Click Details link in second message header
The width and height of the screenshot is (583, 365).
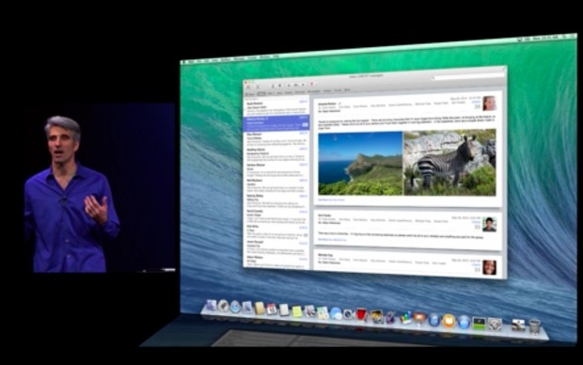[477, 222]
